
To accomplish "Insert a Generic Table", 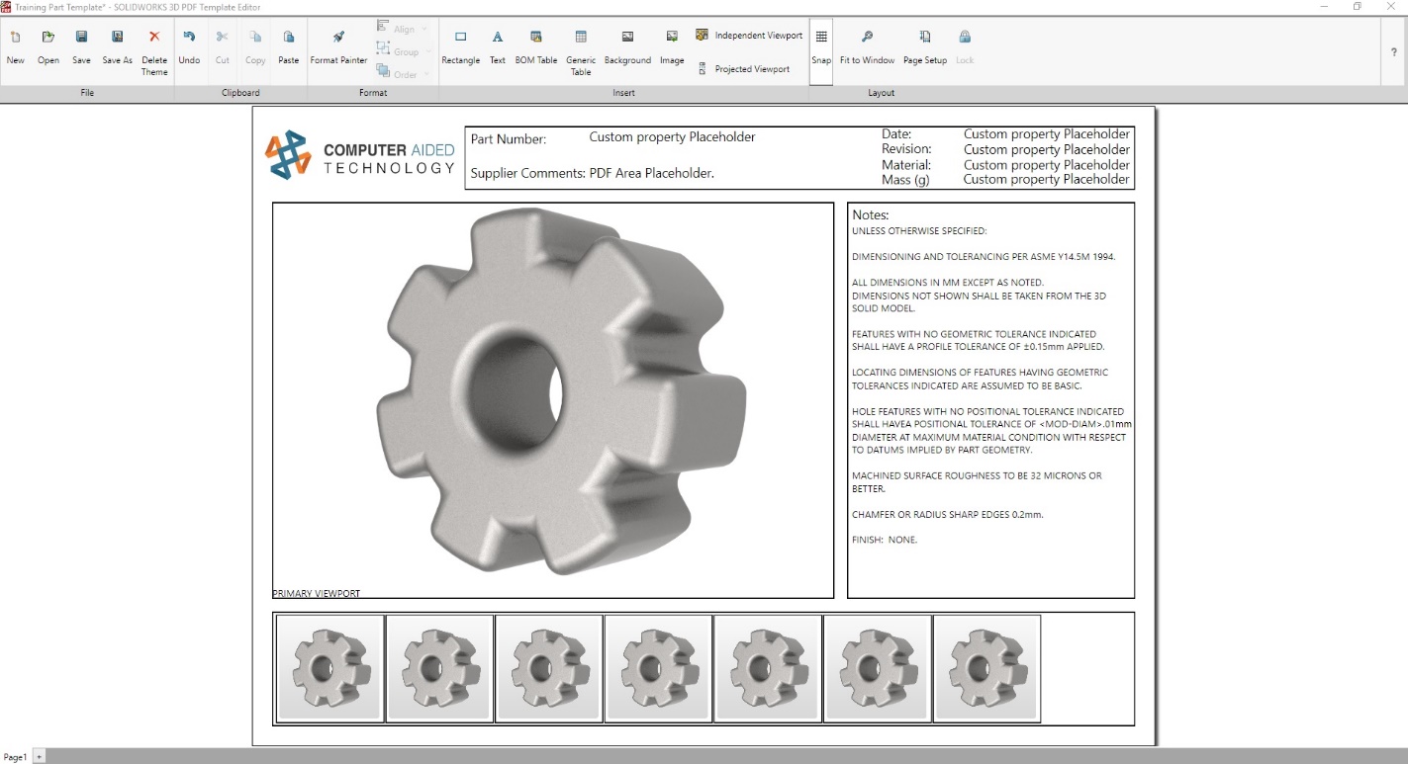I will (x=580, y=46).
